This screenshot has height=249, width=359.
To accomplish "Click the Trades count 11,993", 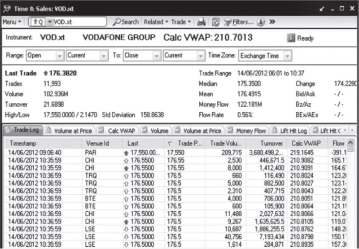I will tap(52, 83).
